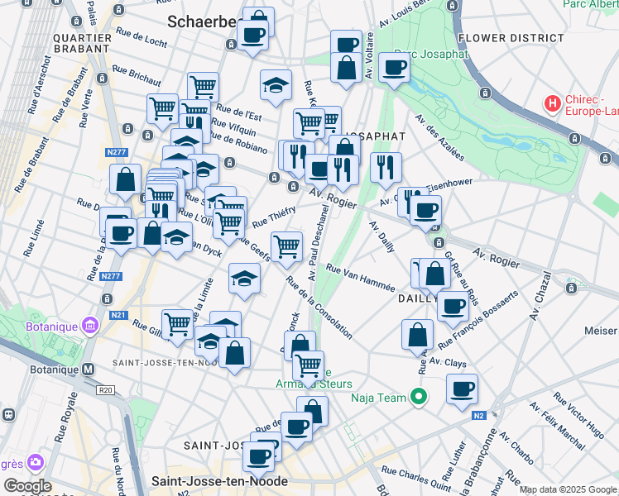Click the N2 road shield near Av. Clays
The image size is (619, 496).
pyautogui.click(x=479, y=416)
